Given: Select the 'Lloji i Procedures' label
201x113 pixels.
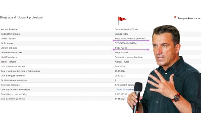Looking at the screenshot, I should pyautogui.click(x=9, y=57).
